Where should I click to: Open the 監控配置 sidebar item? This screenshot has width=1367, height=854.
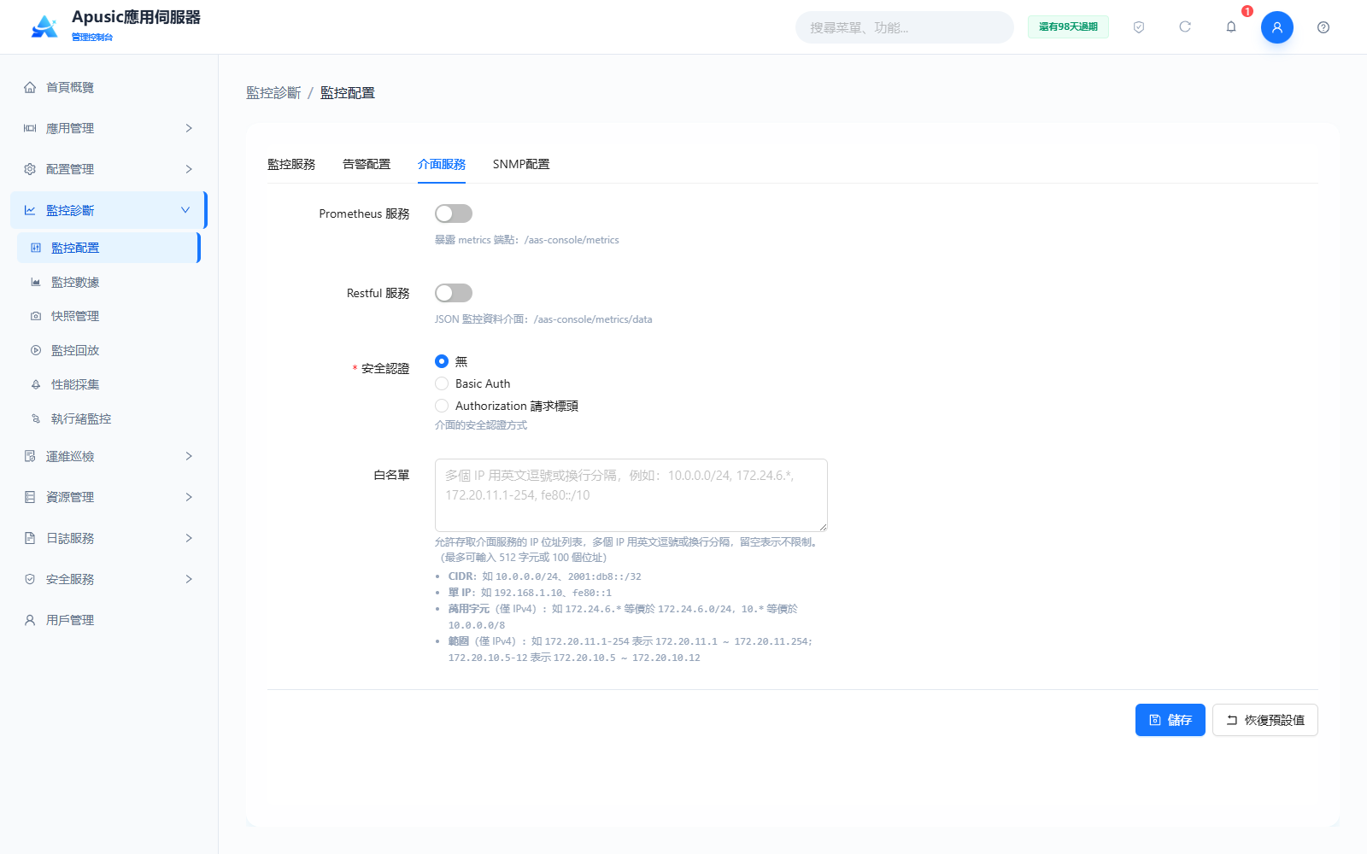[x=109, y=248]
